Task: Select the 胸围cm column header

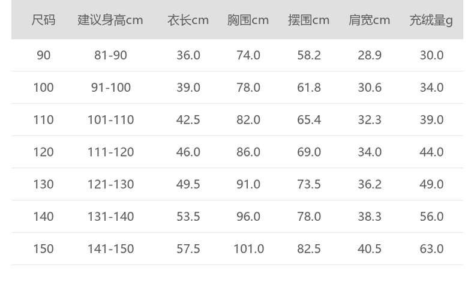Action: pos(248,20)
